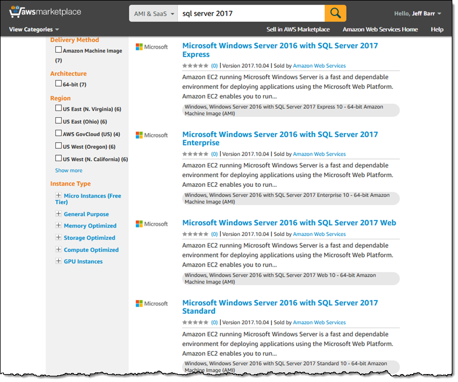
Task: Click star rating of SQL Server 2017 Express
Action: [196, 66]
